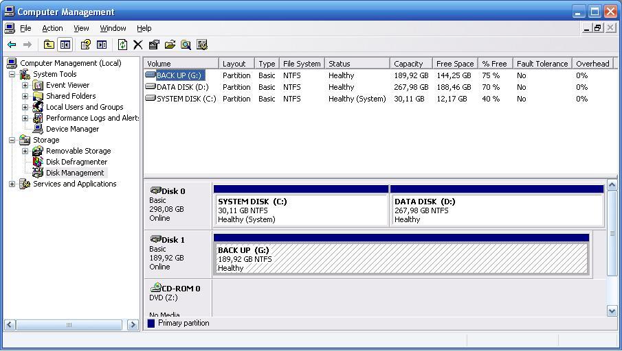Screen dimensions: 622x351
Task: Click the Disk 1 label panel
Action: point(178,254)
